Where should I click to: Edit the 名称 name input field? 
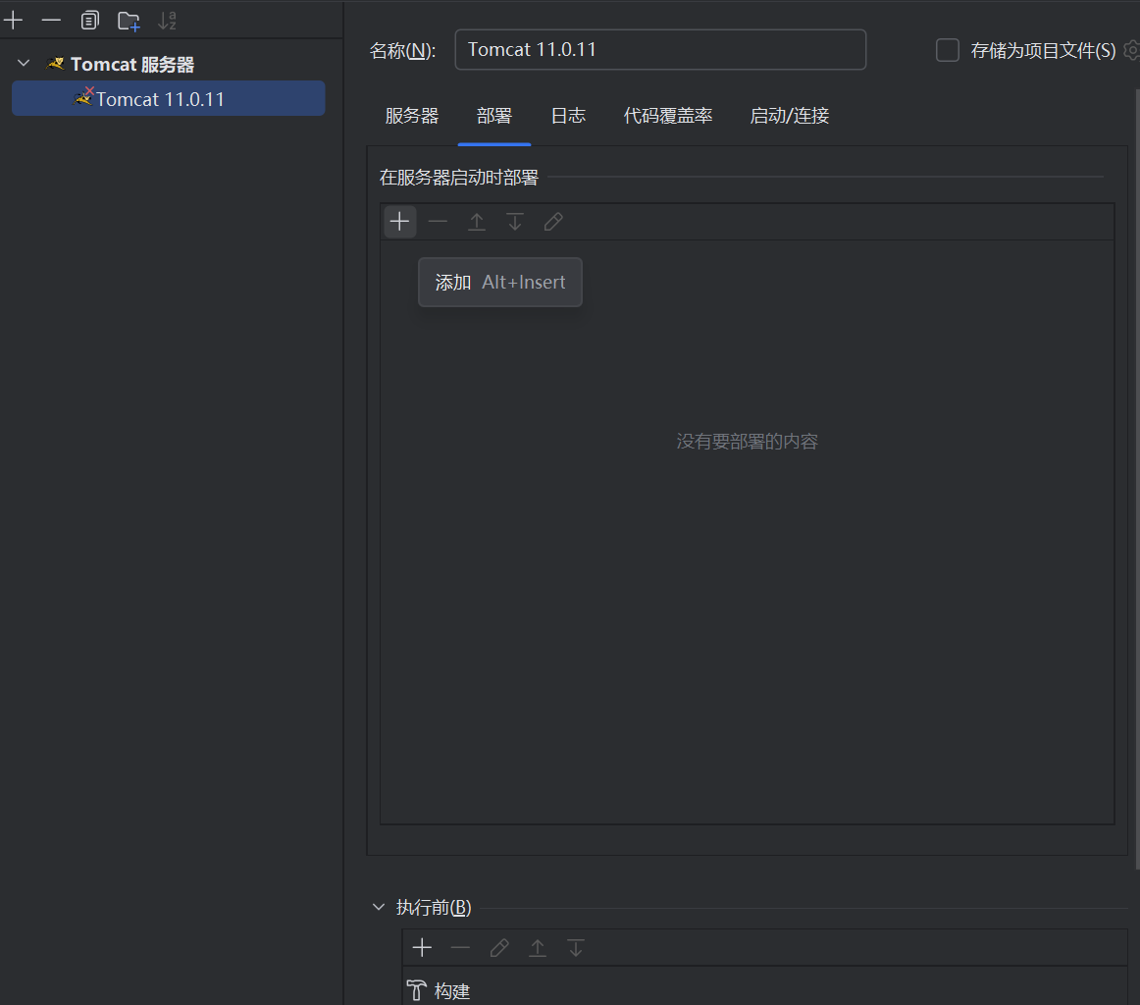coord(660,49)
